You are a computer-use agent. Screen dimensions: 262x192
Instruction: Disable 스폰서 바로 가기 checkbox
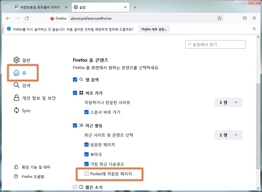86,112
